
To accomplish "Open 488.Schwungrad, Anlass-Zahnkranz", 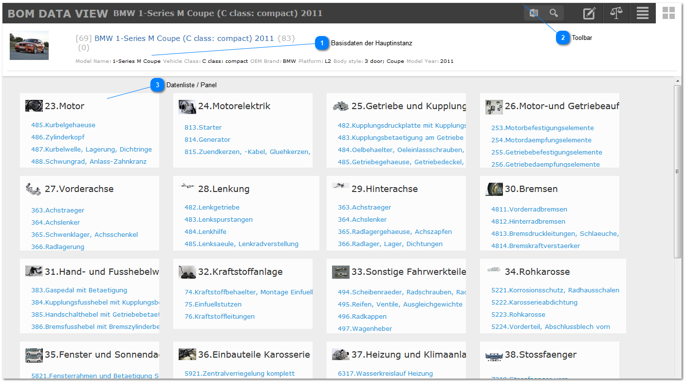I will [89, 162].
